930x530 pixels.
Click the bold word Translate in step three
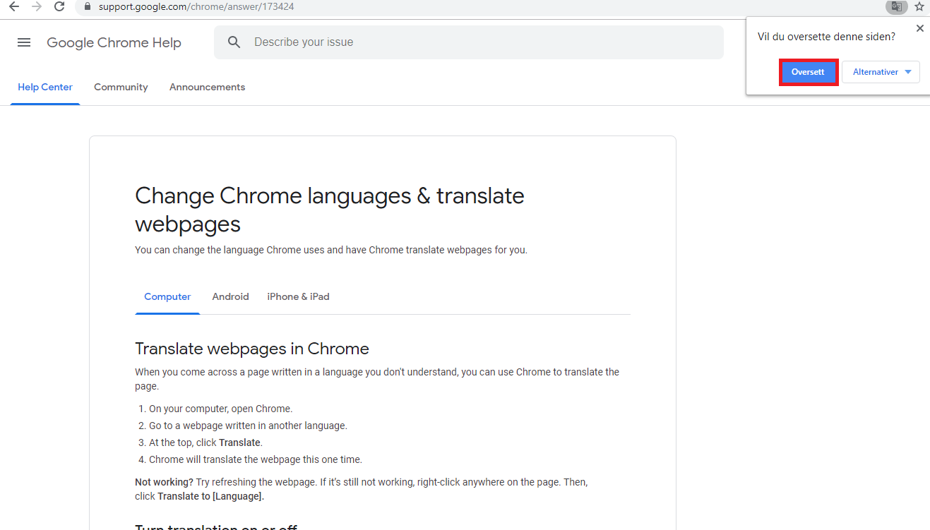click(x=240, y=442)
